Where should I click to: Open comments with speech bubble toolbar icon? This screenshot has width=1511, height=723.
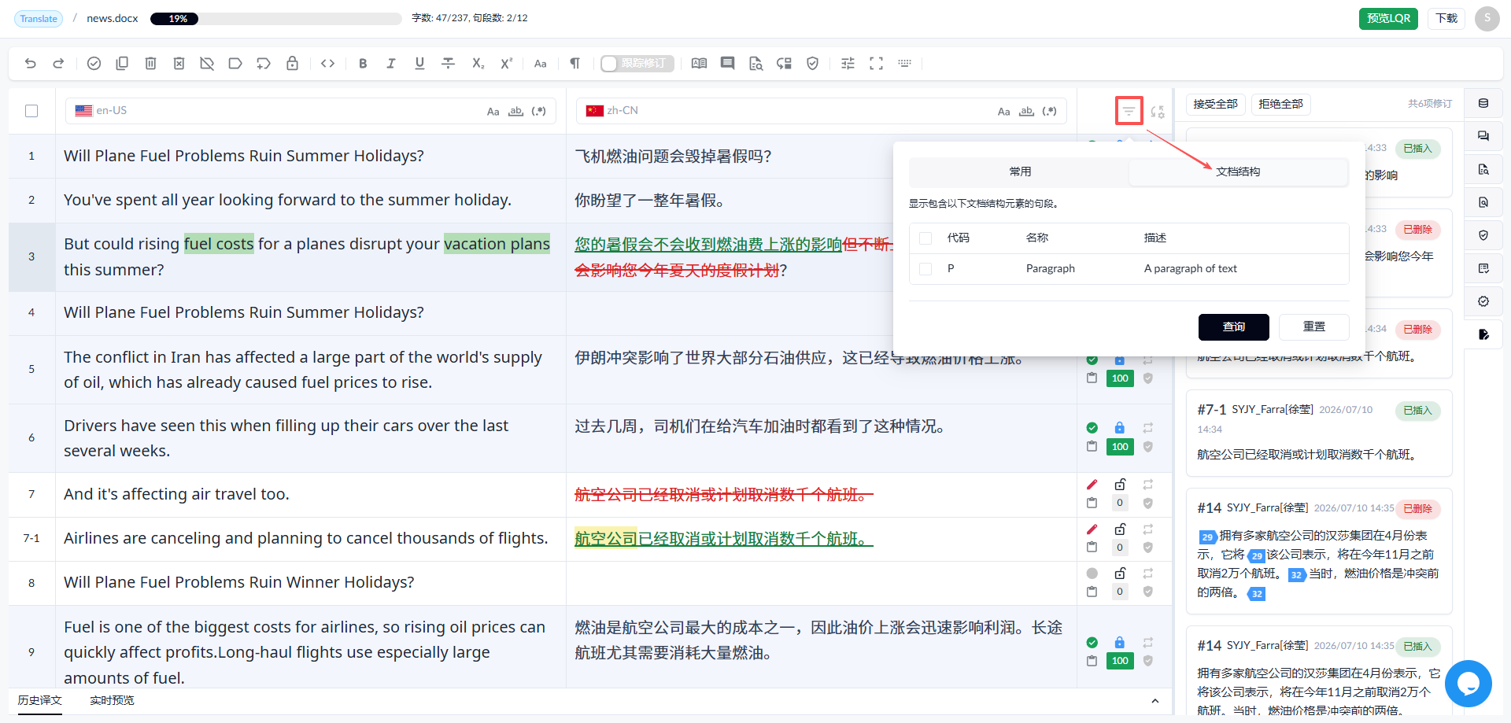pos(727,64)
